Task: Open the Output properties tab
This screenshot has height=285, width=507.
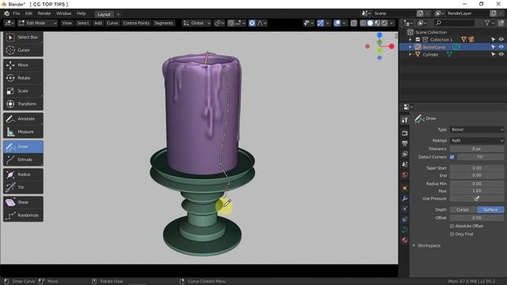Action: 405,143
